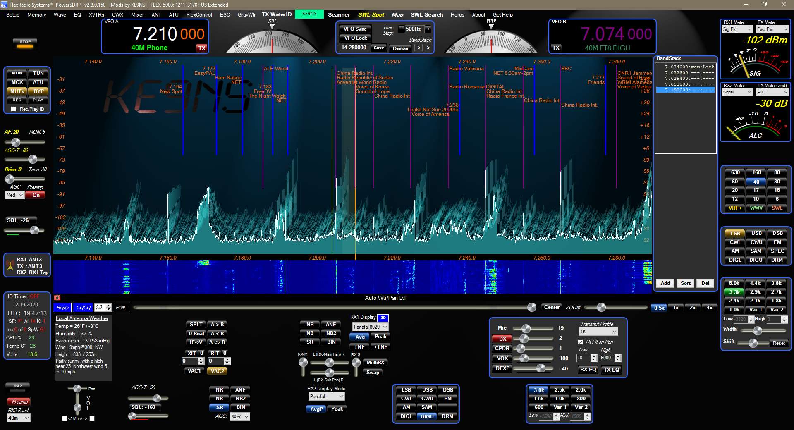Click the TX filter High 6000 field
Viewport: 794px width, 430px height.
(610, 358)
